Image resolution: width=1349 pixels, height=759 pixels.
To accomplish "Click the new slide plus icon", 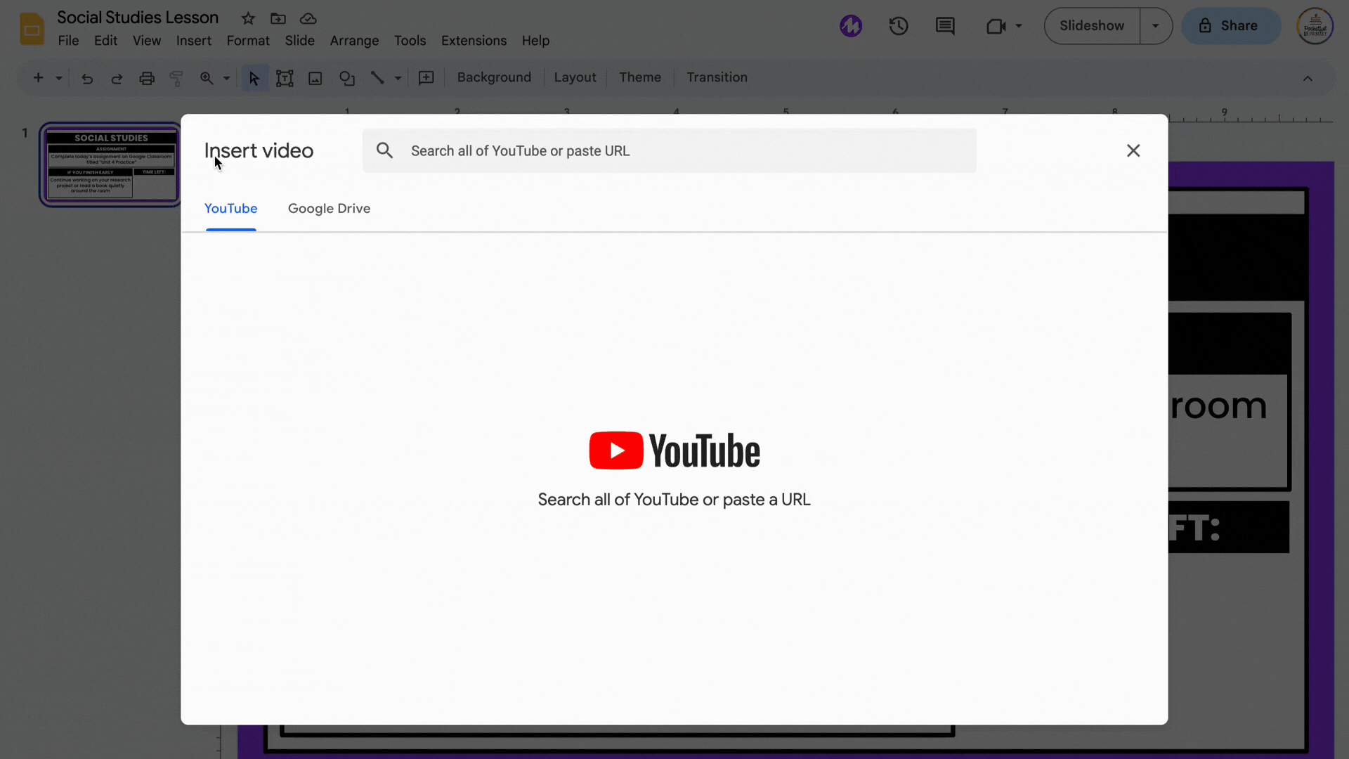I will coord(39,78).
